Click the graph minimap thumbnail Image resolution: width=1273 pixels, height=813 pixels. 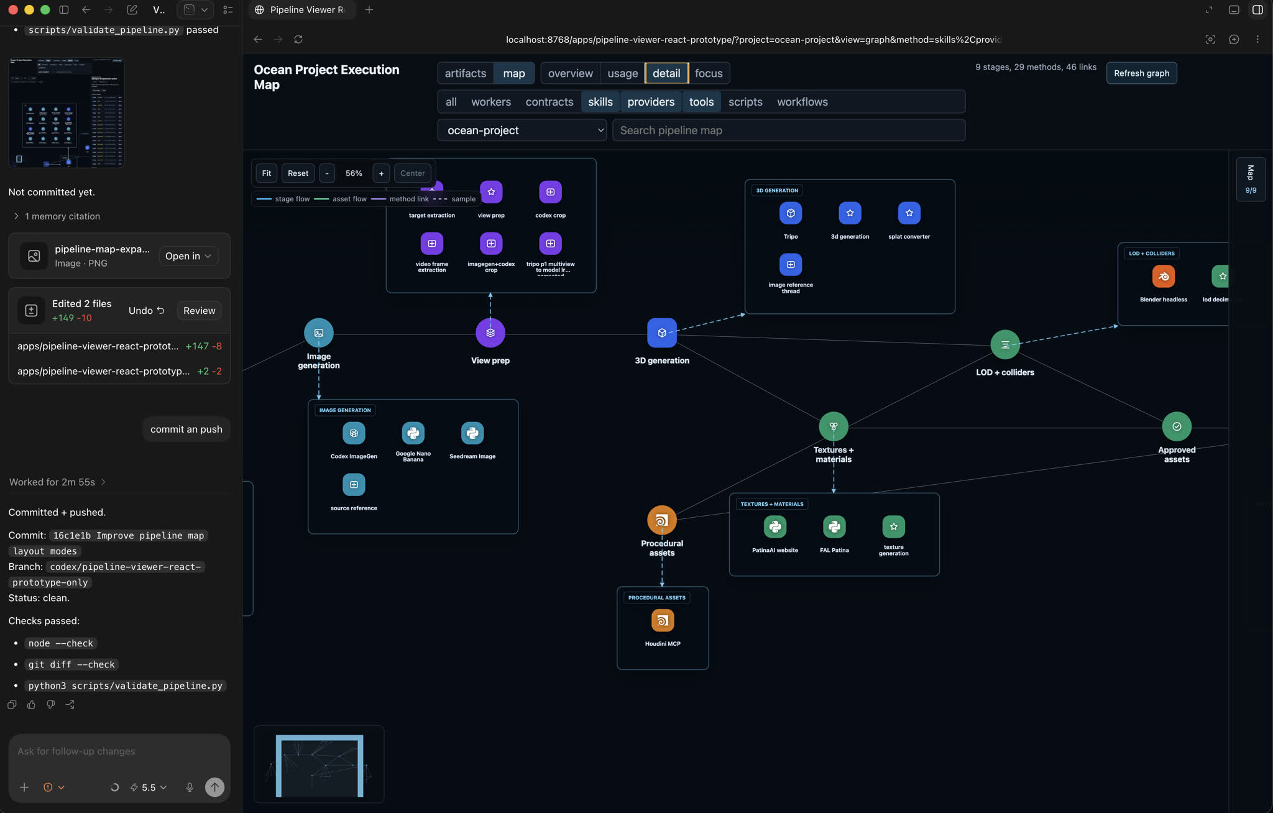pyautogui.click(x=319, y=765)
